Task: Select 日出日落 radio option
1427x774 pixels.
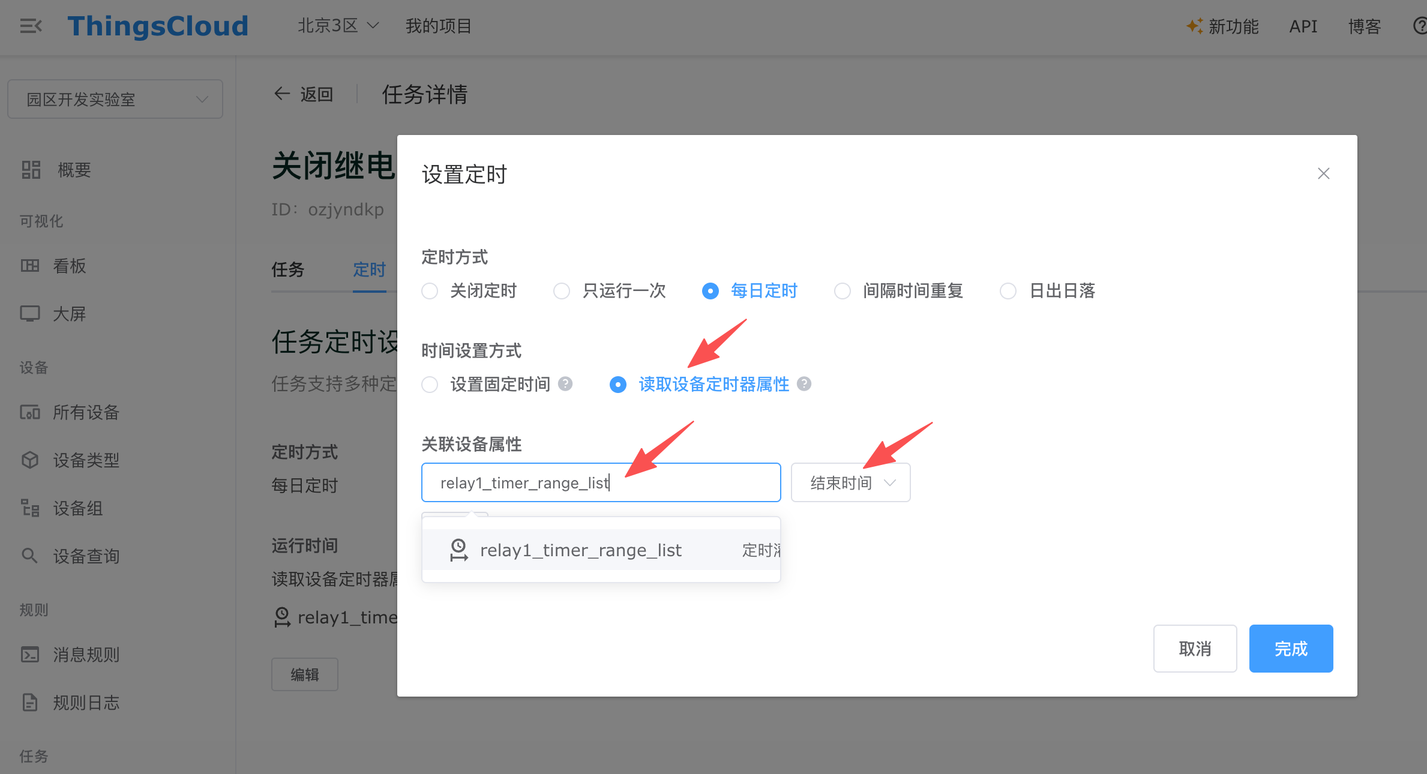Action: [1008, 291]
